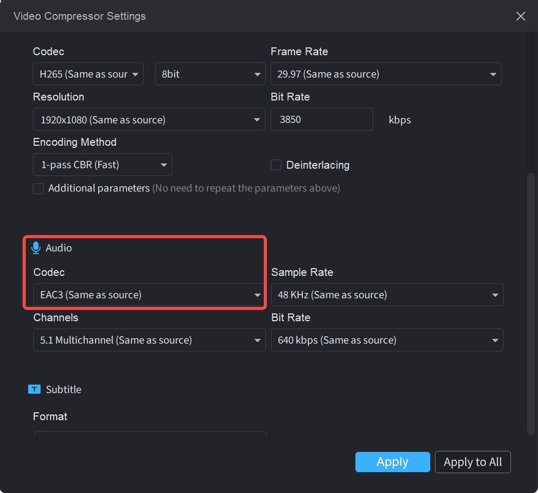Click the Audio microphone icon

coord(36,248)
